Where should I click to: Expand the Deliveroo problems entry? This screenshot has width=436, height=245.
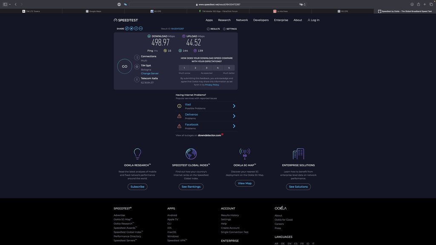coord(234,116)
